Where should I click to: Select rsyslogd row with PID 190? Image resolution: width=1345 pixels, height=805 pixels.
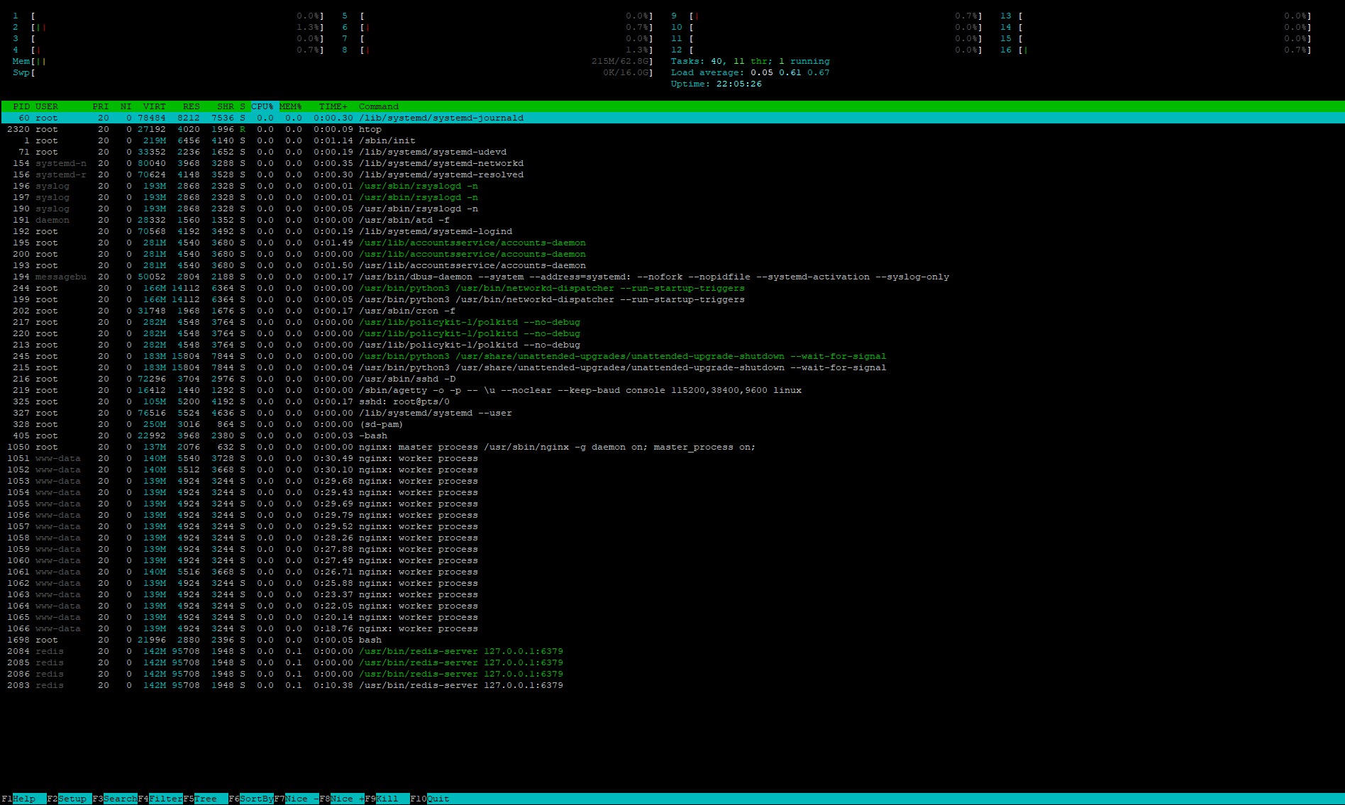point(672,209)
